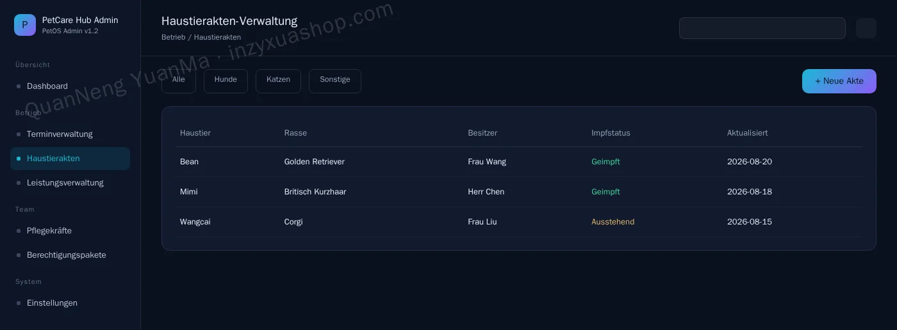Open the Bean pet record row
This screenshot has height=330, width=897.
(519, 162)
